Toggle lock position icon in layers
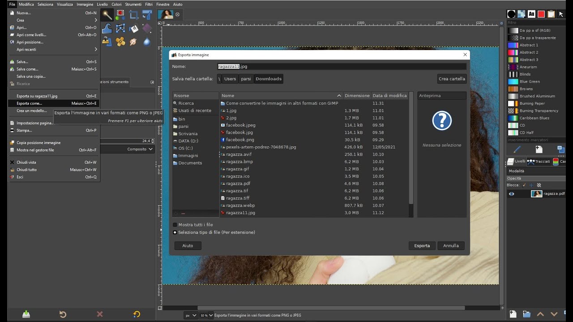Viewport: 573px width, 322px height. [531, 185]
